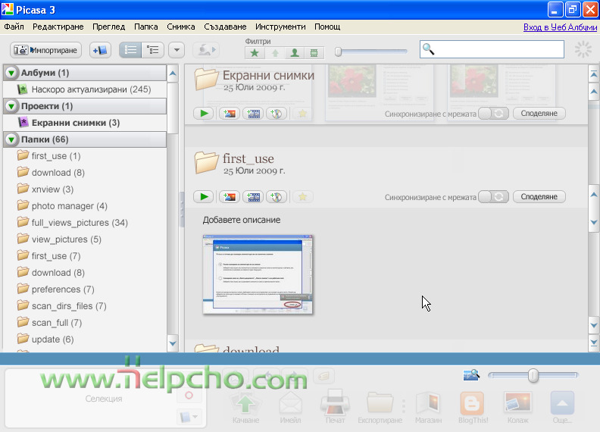Open the Файл menu
Viewport: 600px width, 432px height.
tap(14, 27)
